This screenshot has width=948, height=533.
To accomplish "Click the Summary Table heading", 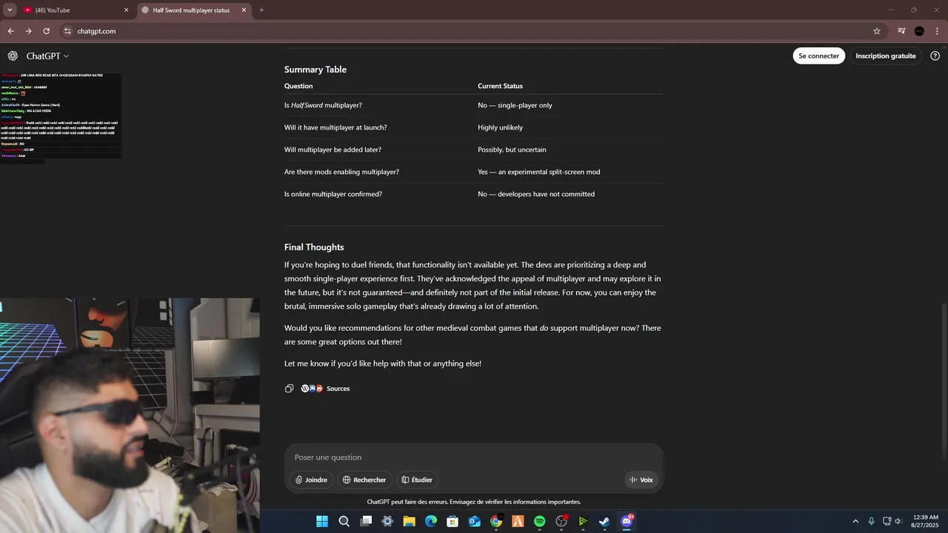I will tap(316, 70).
